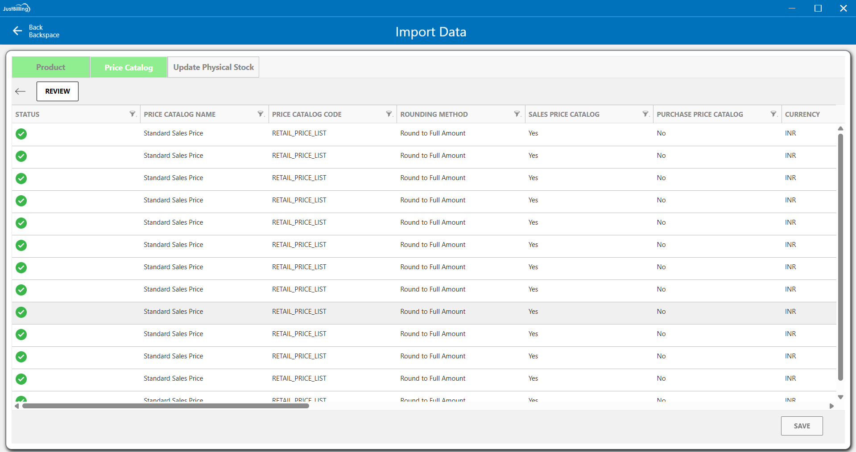Screen dimensions: 856x452
Task: Select the highlighted ninth row's catalog name
Action: point(173,312)
